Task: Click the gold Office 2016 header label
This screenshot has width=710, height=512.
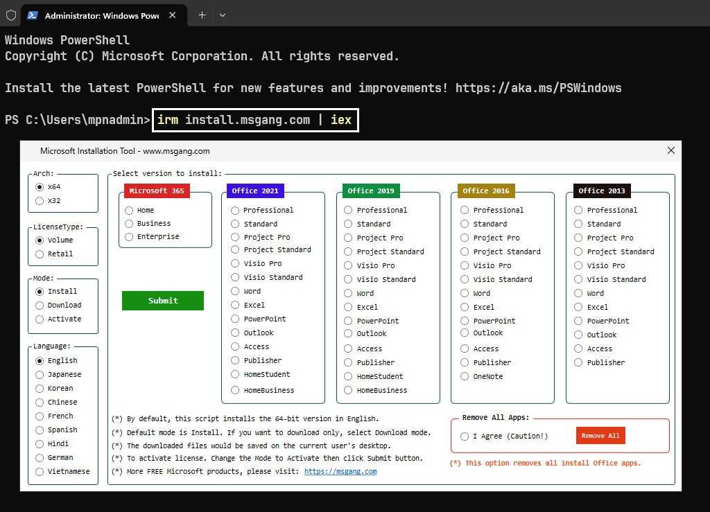Action: pyautogui.click(x=486, y=191)
